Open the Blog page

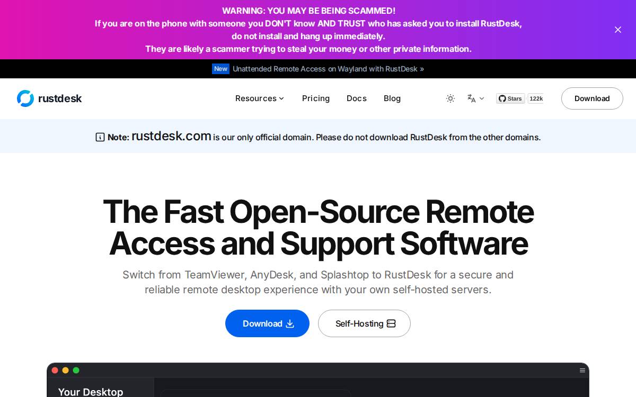[x=392, y=98]
